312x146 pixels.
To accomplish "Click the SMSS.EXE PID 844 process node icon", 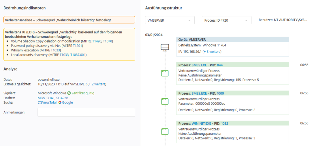I will [165, 73].
